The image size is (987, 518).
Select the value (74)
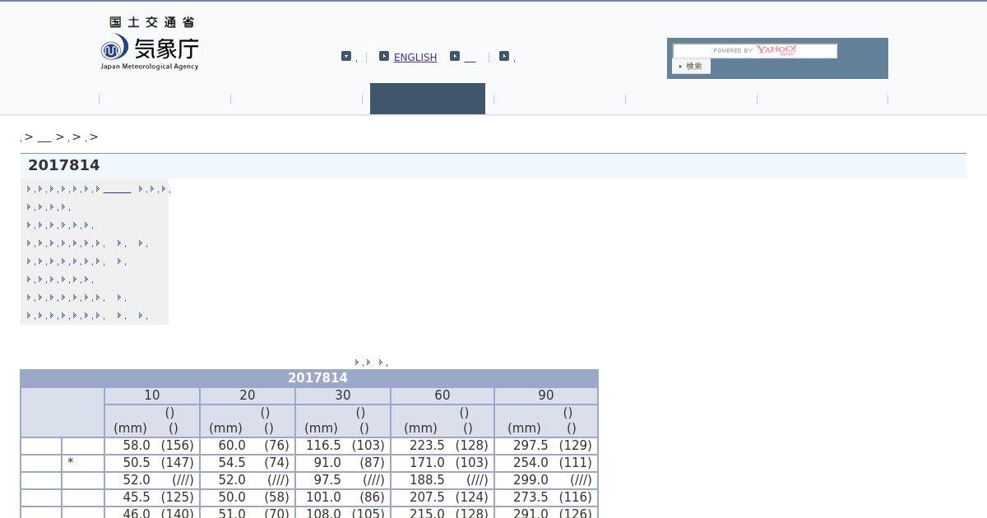277,463
